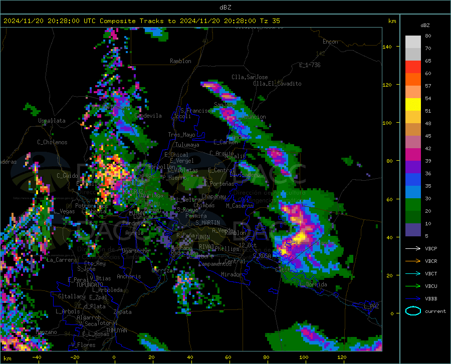Click the '0' tick on bottom km axis
Screen dimensions: 451x364
(114, 357)
